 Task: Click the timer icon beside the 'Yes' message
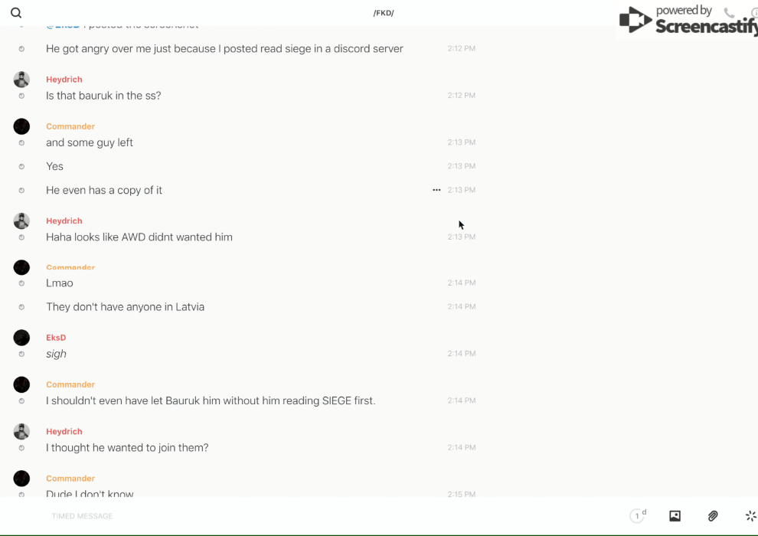pos(21,166)
